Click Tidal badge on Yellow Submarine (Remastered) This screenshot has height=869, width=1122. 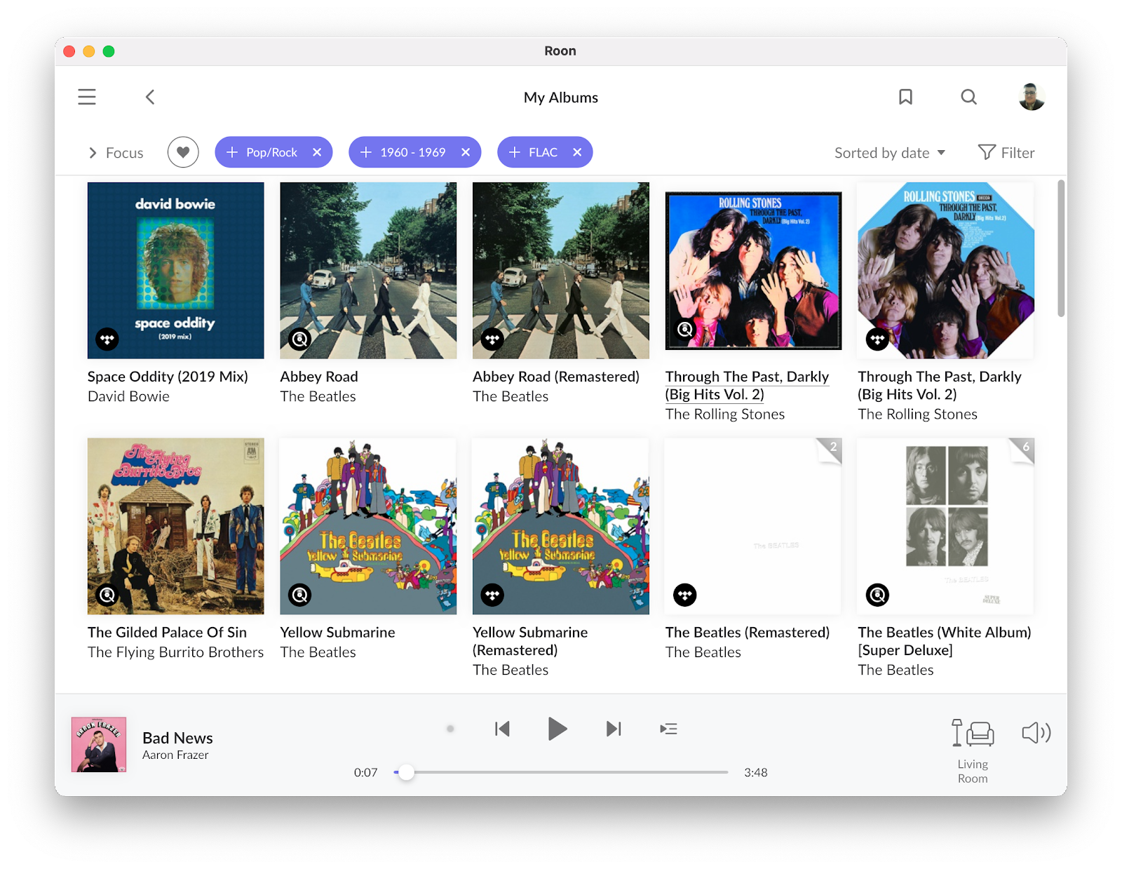pos(493,595)
